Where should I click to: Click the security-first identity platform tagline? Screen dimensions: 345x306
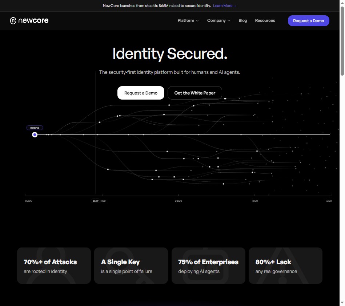pyautogui.click(x=170, y=72)
